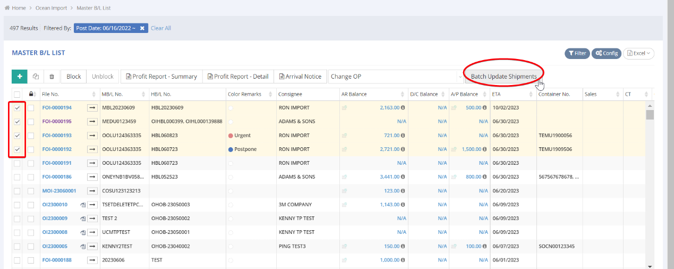The image size is (674, 269).
Task: Click Batch Update Shipments button
Action: [504, 77]
